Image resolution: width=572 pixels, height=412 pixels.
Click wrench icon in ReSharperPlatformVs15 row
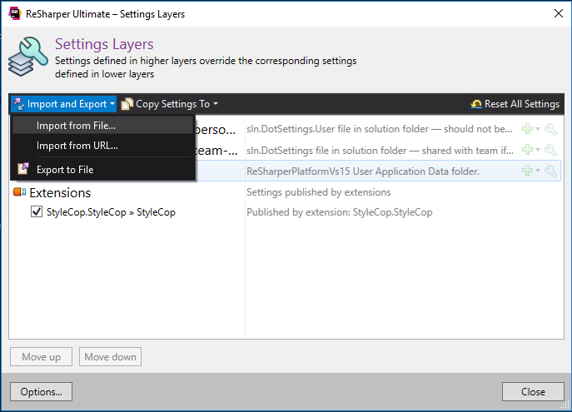pyautogui.click(x=550, y=171)
